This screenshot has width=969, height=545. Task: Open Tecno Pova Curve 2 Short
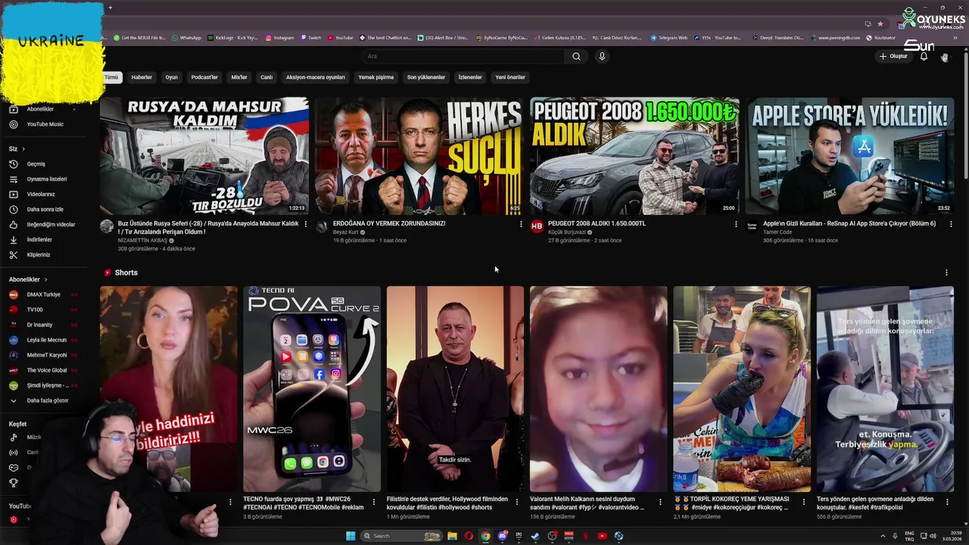pos(312,389)
